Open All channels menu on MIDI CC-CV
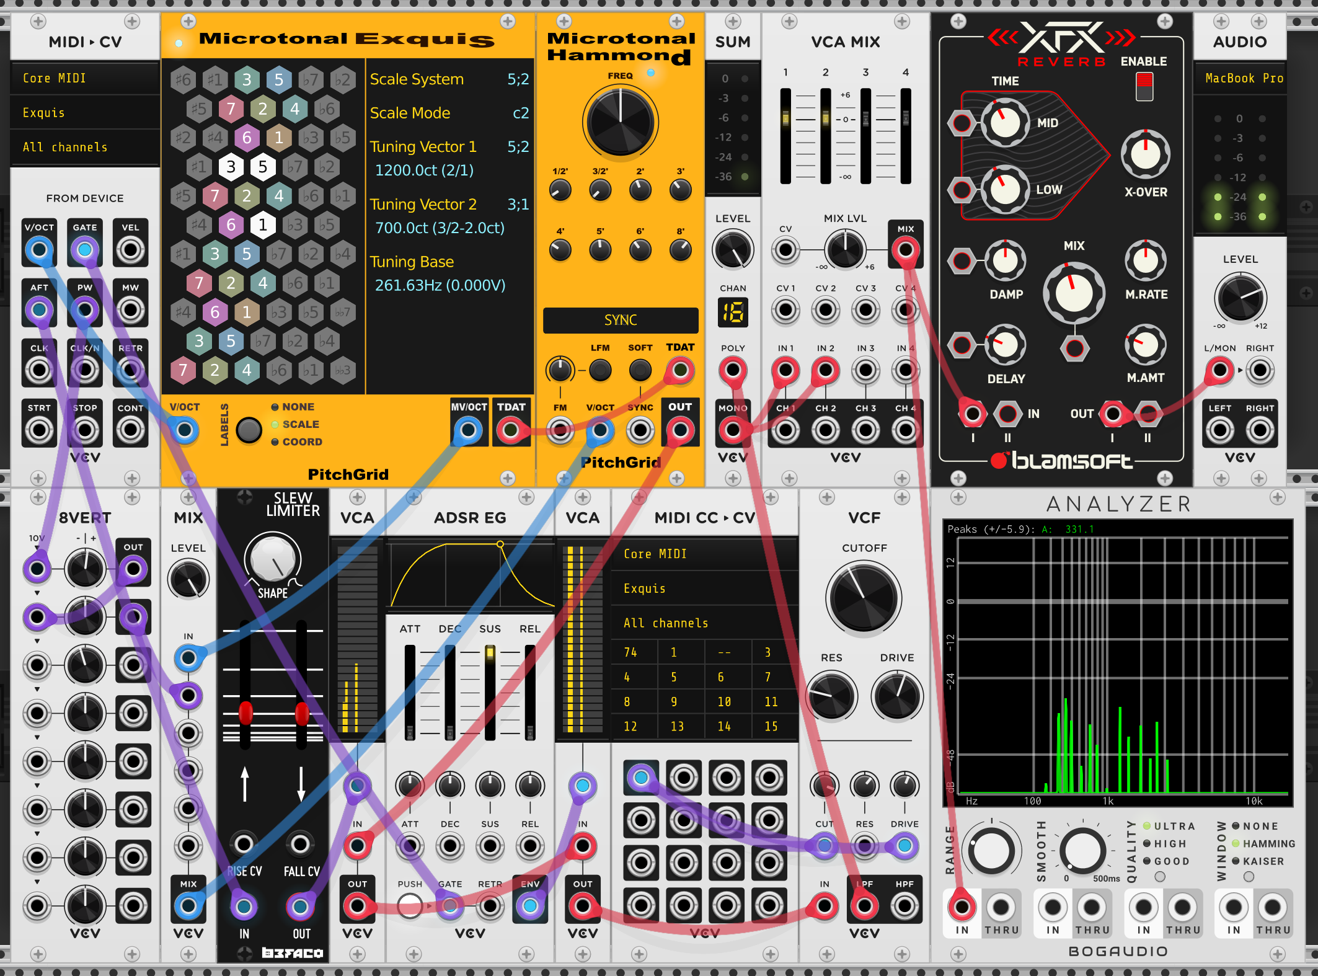Image resolution: width=1318 pixels, height=976 pixels. click(705, 623)
